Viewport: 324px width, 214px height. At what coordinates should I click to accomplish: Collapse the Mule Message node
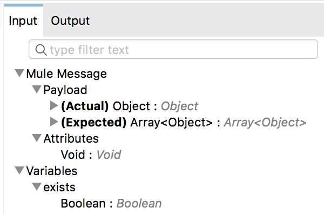pos(19,73)
